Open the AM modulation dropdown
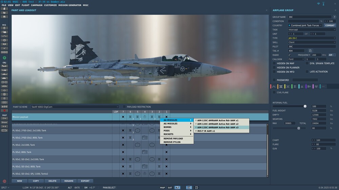The width and height of the screenshot is (339, 190). (332, 55)
